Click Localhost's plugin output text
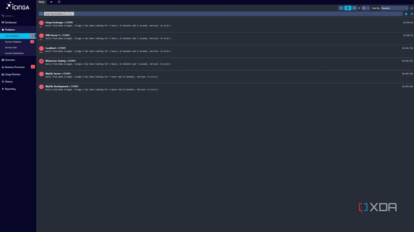 tap(108, 51)
